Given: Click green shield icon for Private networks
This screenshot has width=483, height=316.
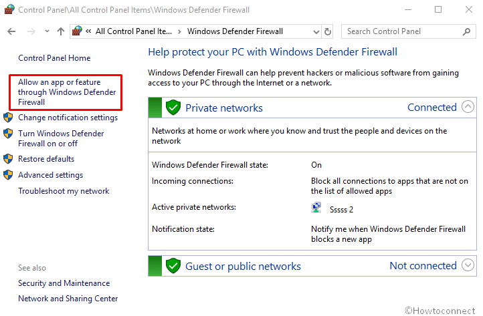Looking at the screenshot, I should (173, 108).
